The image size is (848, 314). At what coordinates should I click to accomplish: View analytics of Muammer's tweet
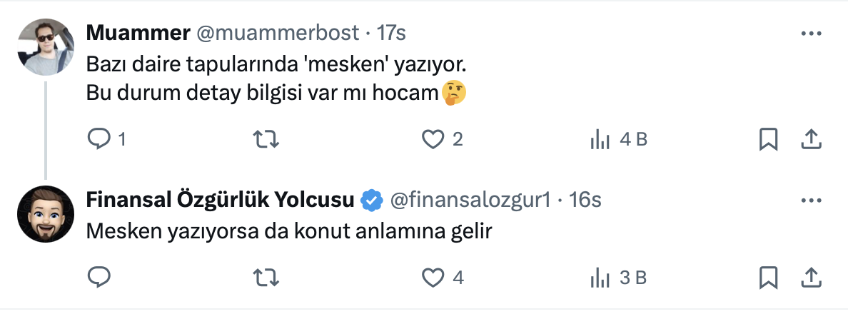coord(600,140)
